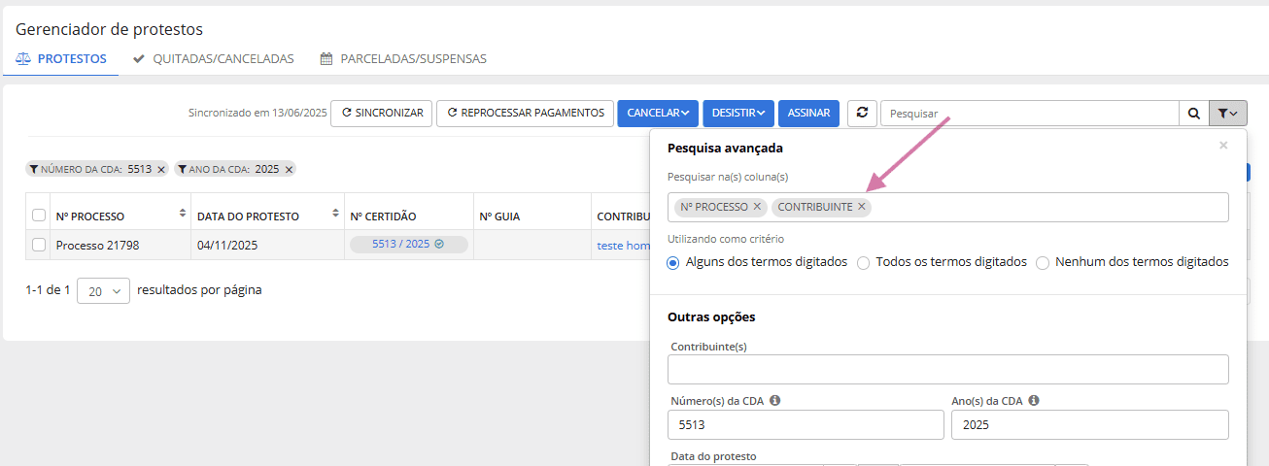The height and width of the screenshot is (466, 1269).
Task: Toggle the select-all checkbox in table header
Action: coord(39,216)
